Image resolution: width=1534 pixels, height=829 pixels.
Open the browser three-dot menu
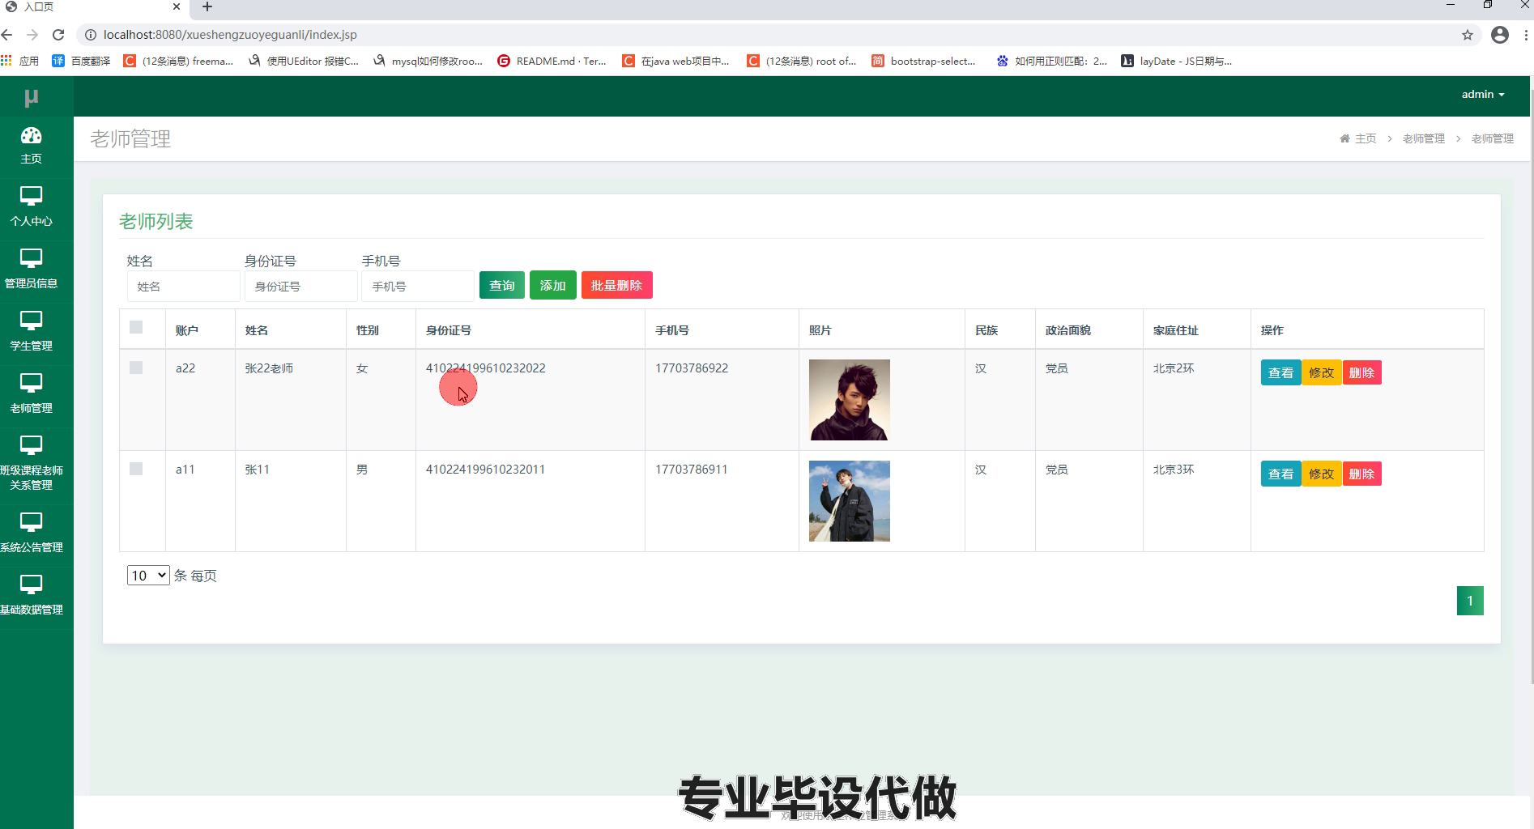(x=1526, y=35)
